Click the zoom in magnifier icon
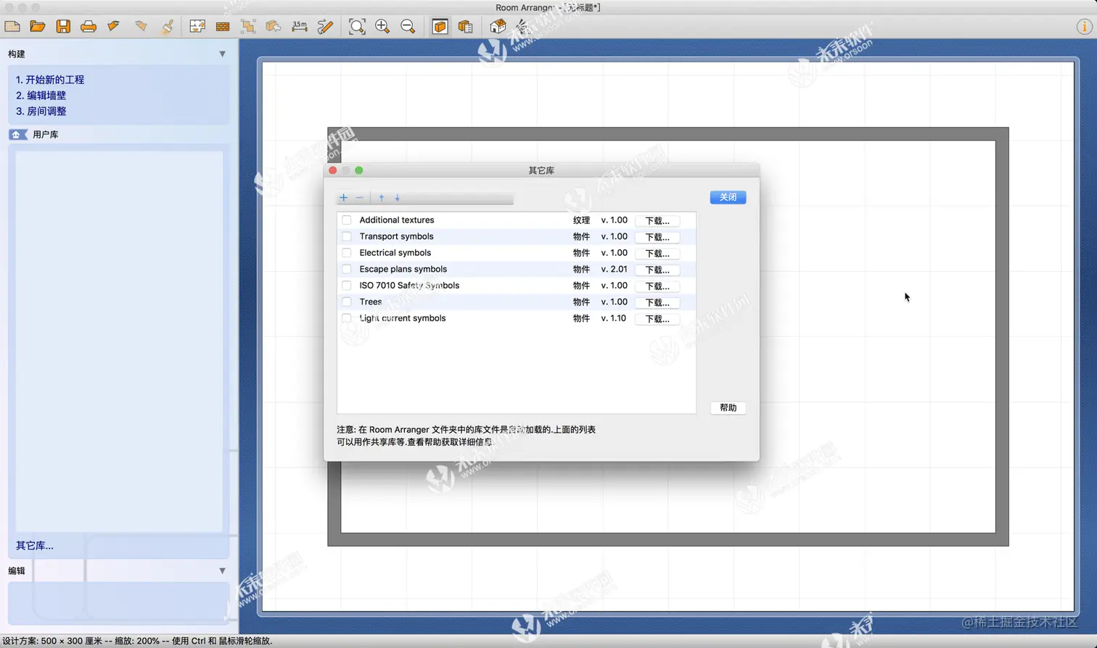Viewport: 1097px width, 648px height. point(382,27)
